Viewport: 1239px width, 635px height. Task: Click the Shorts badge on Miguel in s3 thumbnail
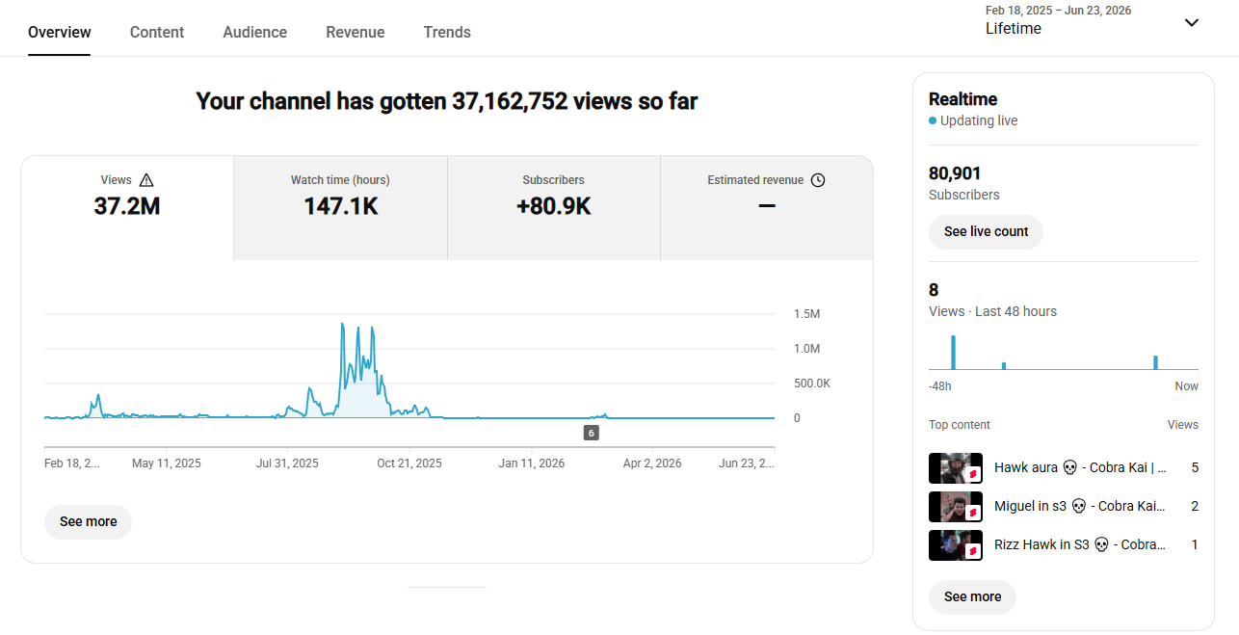coord(973,513)
